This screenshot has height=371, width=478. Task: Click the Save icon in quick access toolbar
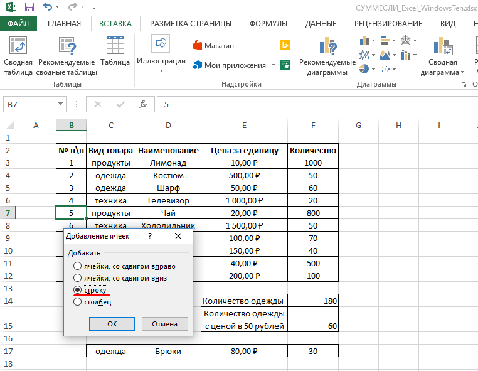pyautogui.click(x=29, y=8)
